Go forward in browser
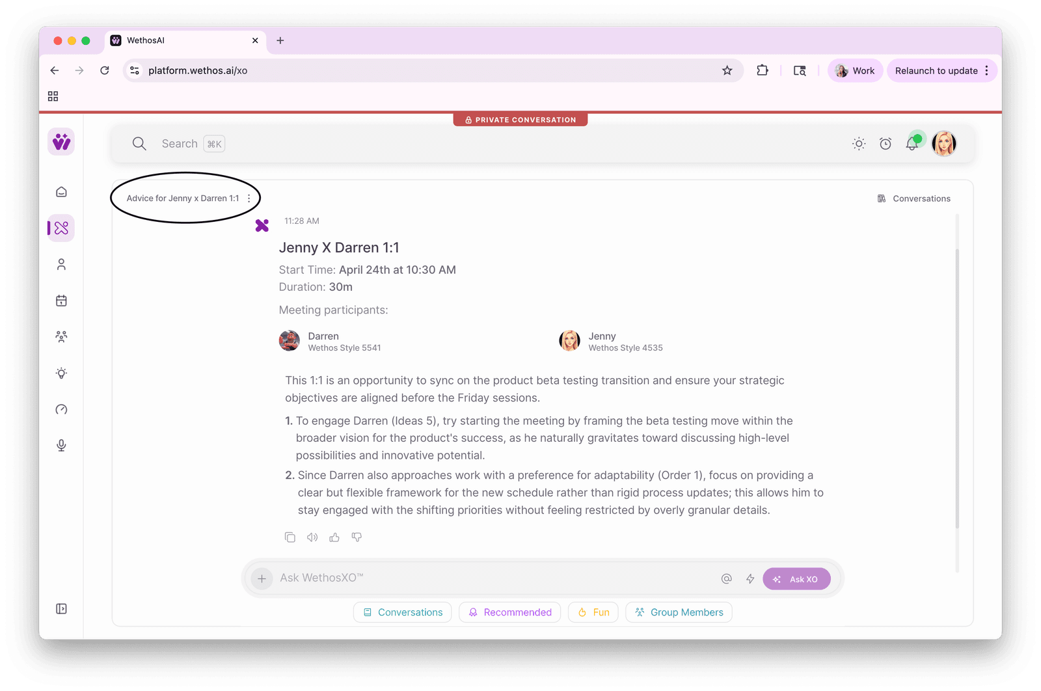 (79, 70)
